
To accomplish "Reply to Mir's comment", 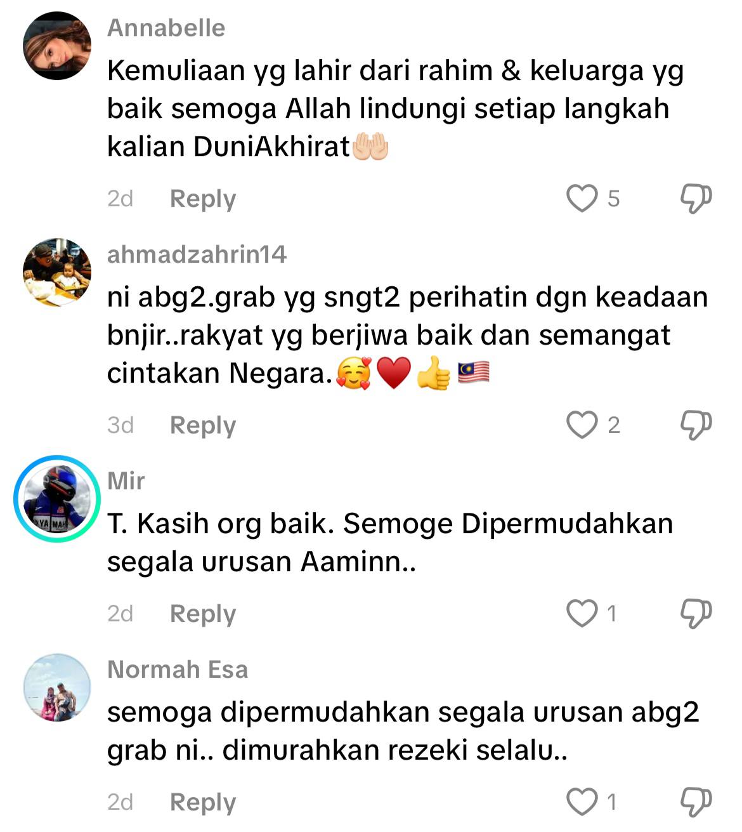I will coord(203,614).
